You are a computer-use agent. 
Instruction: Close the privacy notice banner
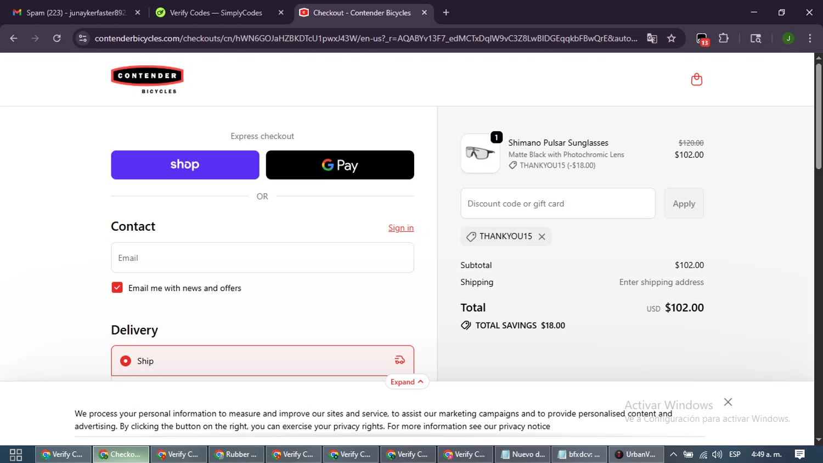click(728, 402)
